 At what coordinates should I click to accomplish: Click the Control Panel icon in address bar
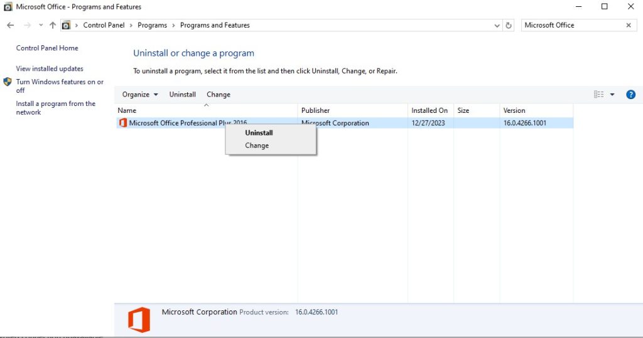[x=66, y=26]
